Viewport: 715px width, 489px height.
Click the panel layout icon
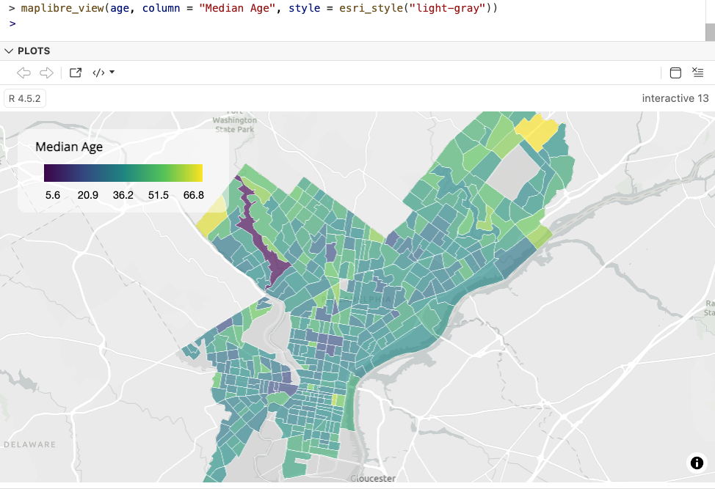point(675,73)
